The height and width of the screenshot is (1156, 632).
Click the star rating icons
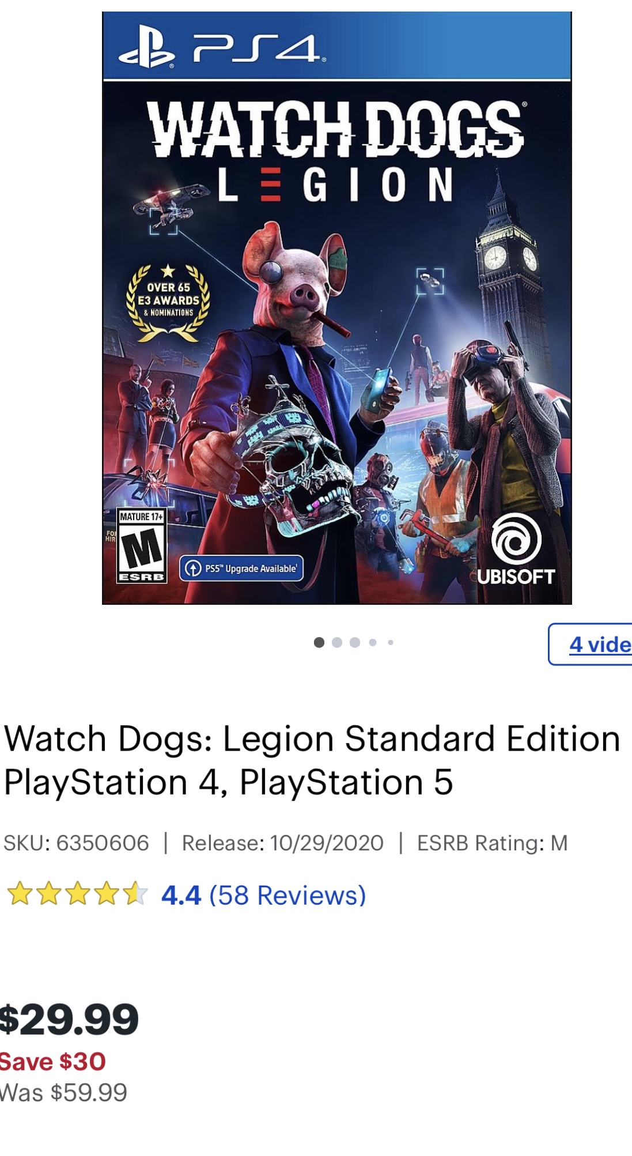[77, 894]
